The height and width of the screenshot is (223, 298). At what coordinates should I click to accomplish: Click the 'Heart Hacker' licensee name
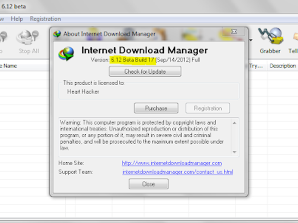pos(83,92)
